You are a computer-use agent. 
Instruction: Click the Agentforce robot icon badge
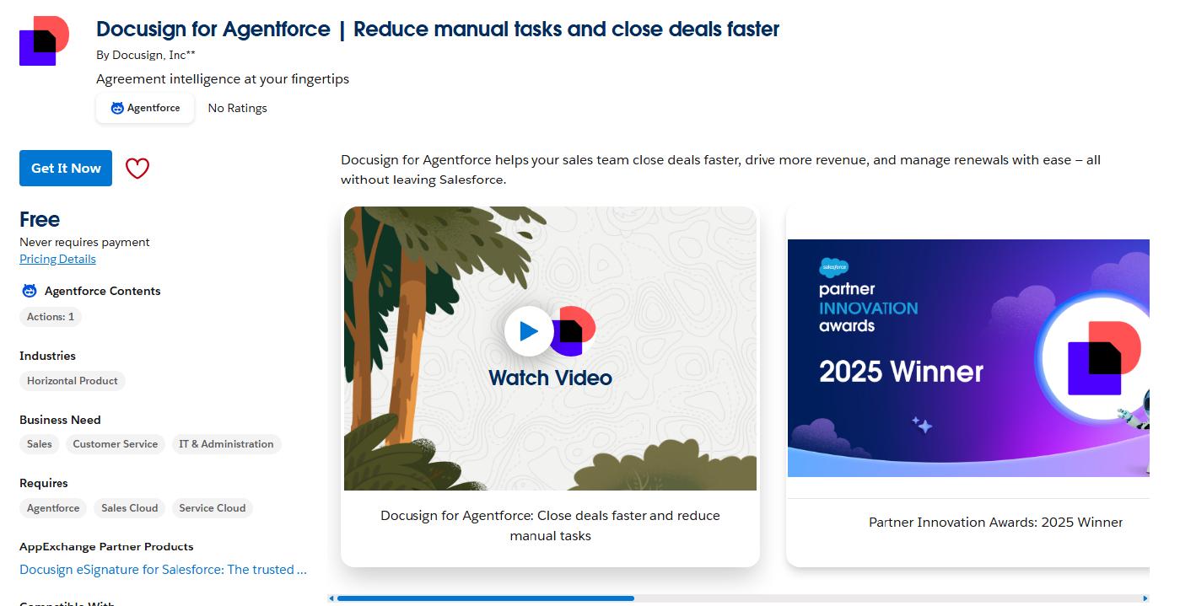[117, 108]
